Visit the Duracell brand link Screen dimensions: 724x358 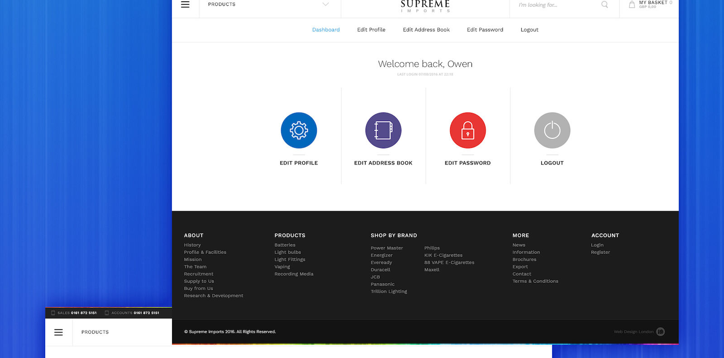click(x=380, y=270)
